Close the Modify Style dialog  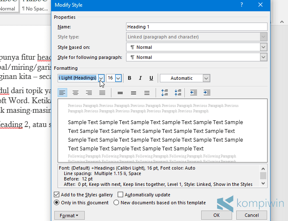tap(260, 5)
